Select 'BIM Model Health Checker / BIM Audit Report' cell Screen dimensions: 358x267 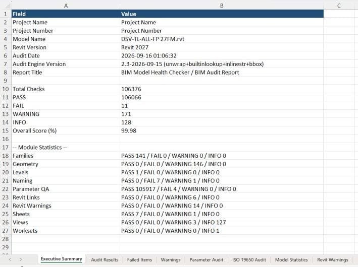point(222,73)
